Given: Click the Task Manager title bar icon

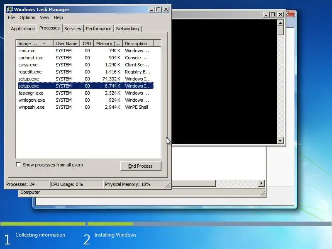Looking at the screenshot, I should [10, 10].
